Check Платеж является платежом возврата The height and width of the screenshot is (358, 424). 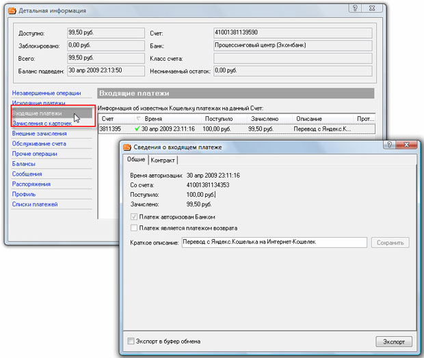click(134, 228)
